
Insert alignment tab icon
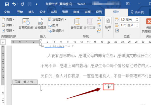pyautogui.click(x=117, y=31)
